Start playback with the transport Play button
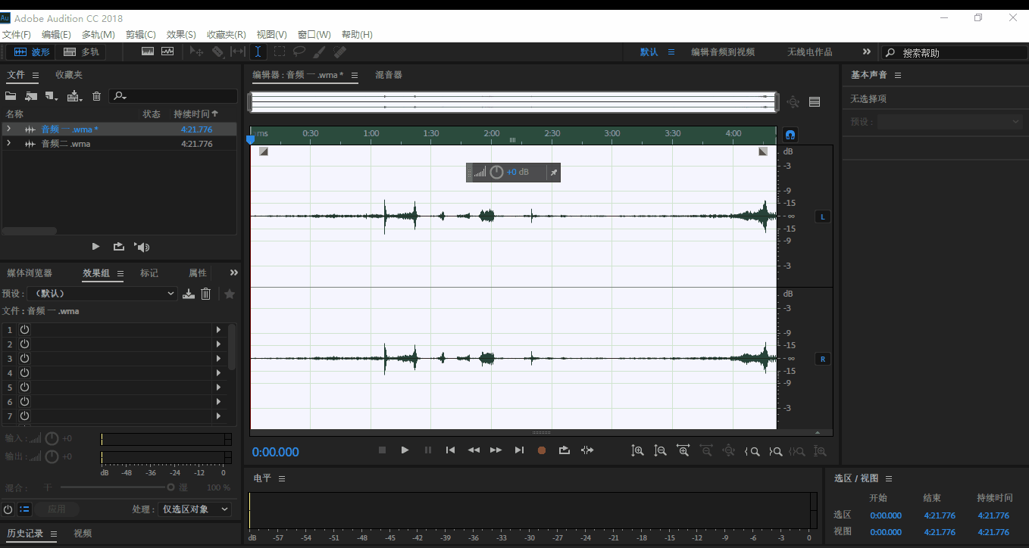Screen dimensions: 1029x548 [x=405, y=450]
